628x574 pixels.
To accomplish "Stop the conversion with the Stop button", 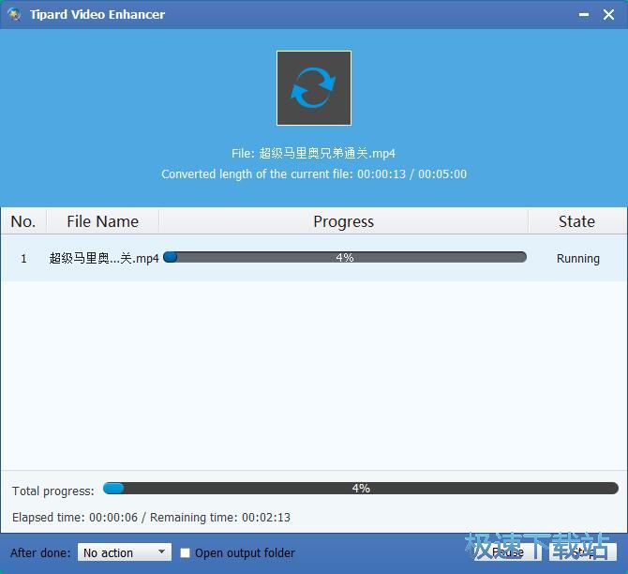I will click(583, 552).
